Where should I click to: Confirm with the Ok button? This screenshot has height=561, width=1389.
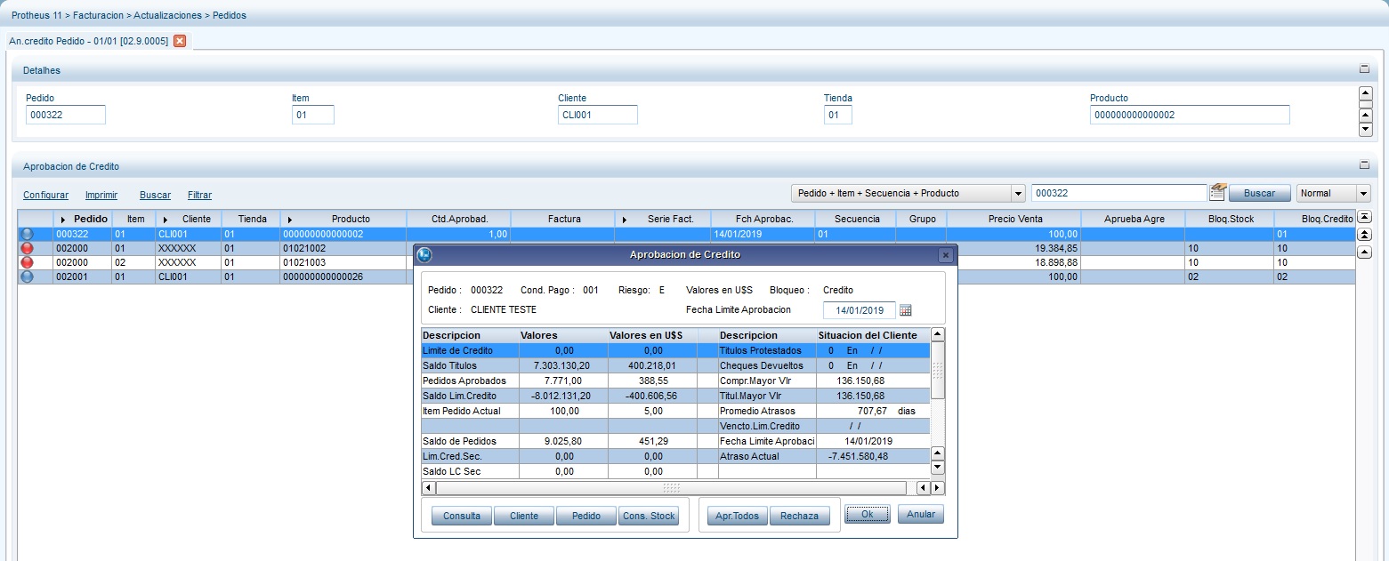(x=867, y=514)
